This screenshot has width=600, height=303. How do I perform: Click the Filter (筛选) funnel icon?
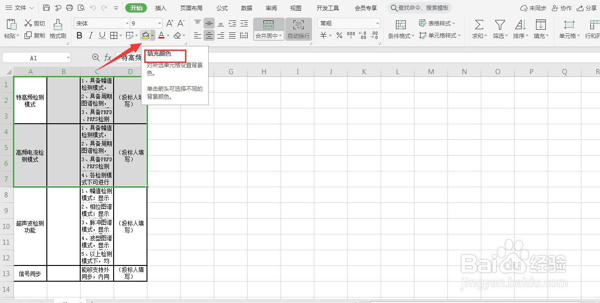point(500,25)
